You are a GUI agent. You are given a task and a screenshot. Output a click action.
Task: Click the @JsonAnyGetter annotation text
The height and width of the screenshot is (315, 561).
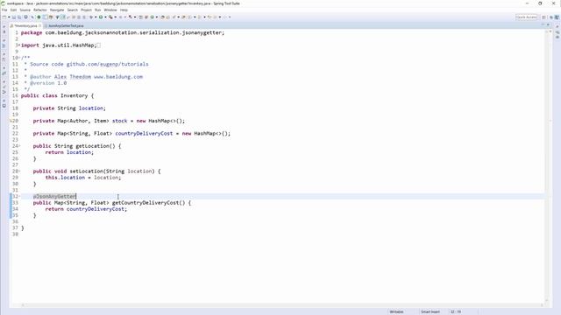[x=54, y=196]
